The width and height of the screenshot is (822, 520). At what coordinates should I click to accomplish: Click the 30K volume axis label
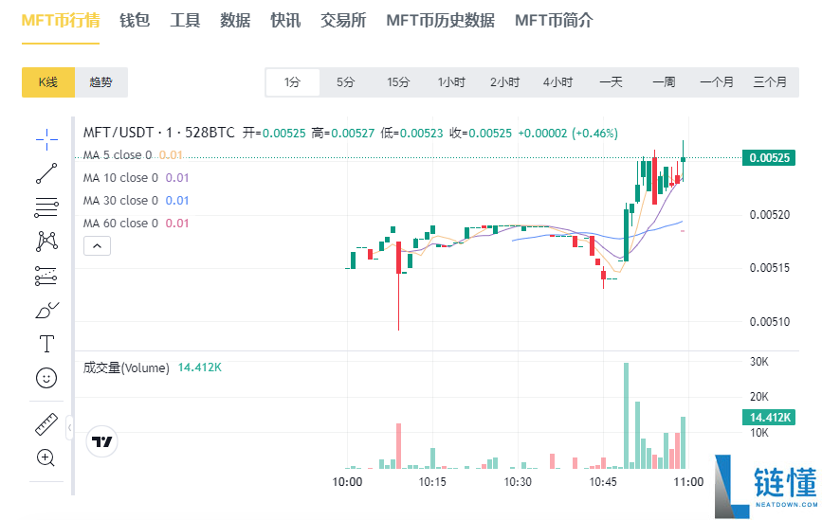[x=759, y=362]
